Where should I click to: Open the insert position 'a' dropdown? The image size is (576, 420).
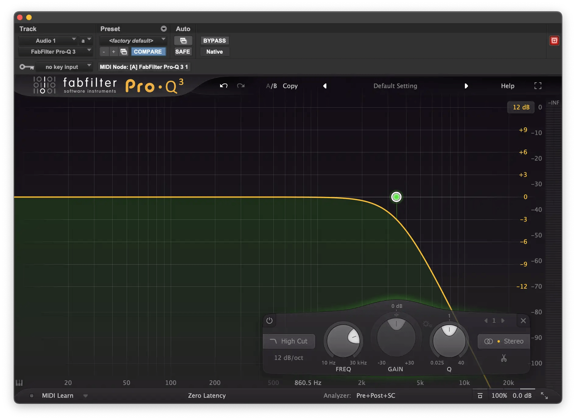tap(86, 41)
